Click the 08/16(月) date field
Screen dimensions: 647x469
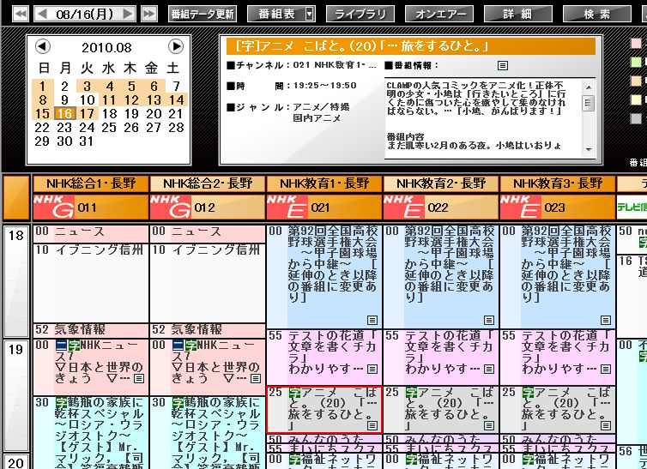tap(85, 14)
